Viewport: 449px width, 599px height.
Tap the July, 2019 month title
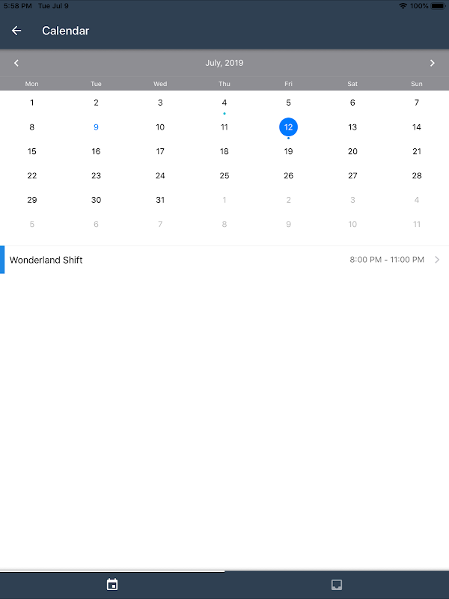click(x=224, y=63)
